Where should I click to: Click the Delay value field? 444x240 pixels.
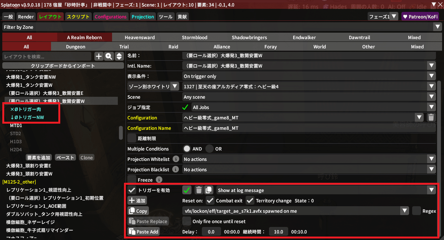(211, 232)
